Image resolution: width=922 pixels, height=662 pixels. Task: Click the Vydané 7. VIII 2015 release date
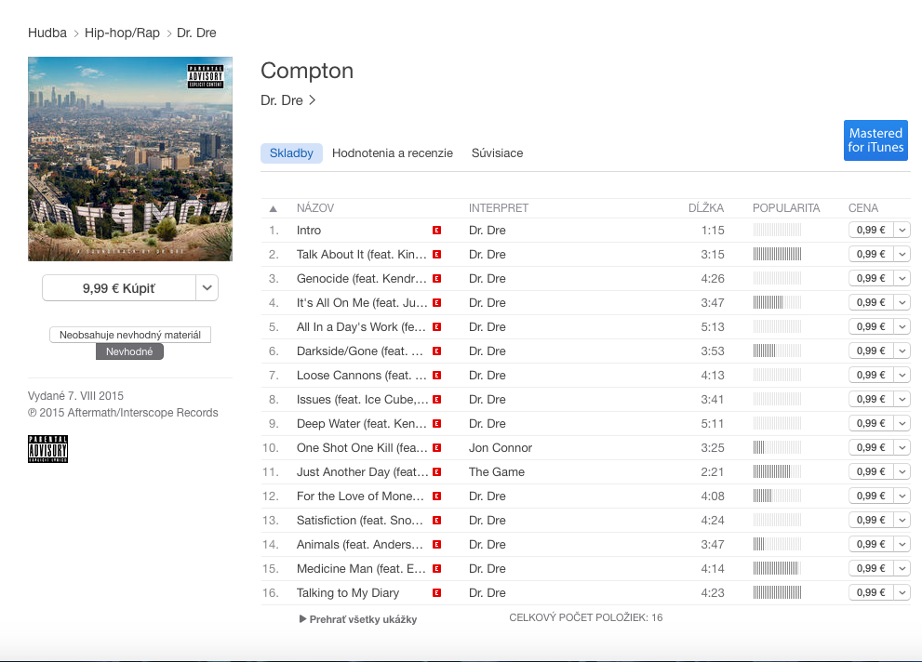[75, 396]
